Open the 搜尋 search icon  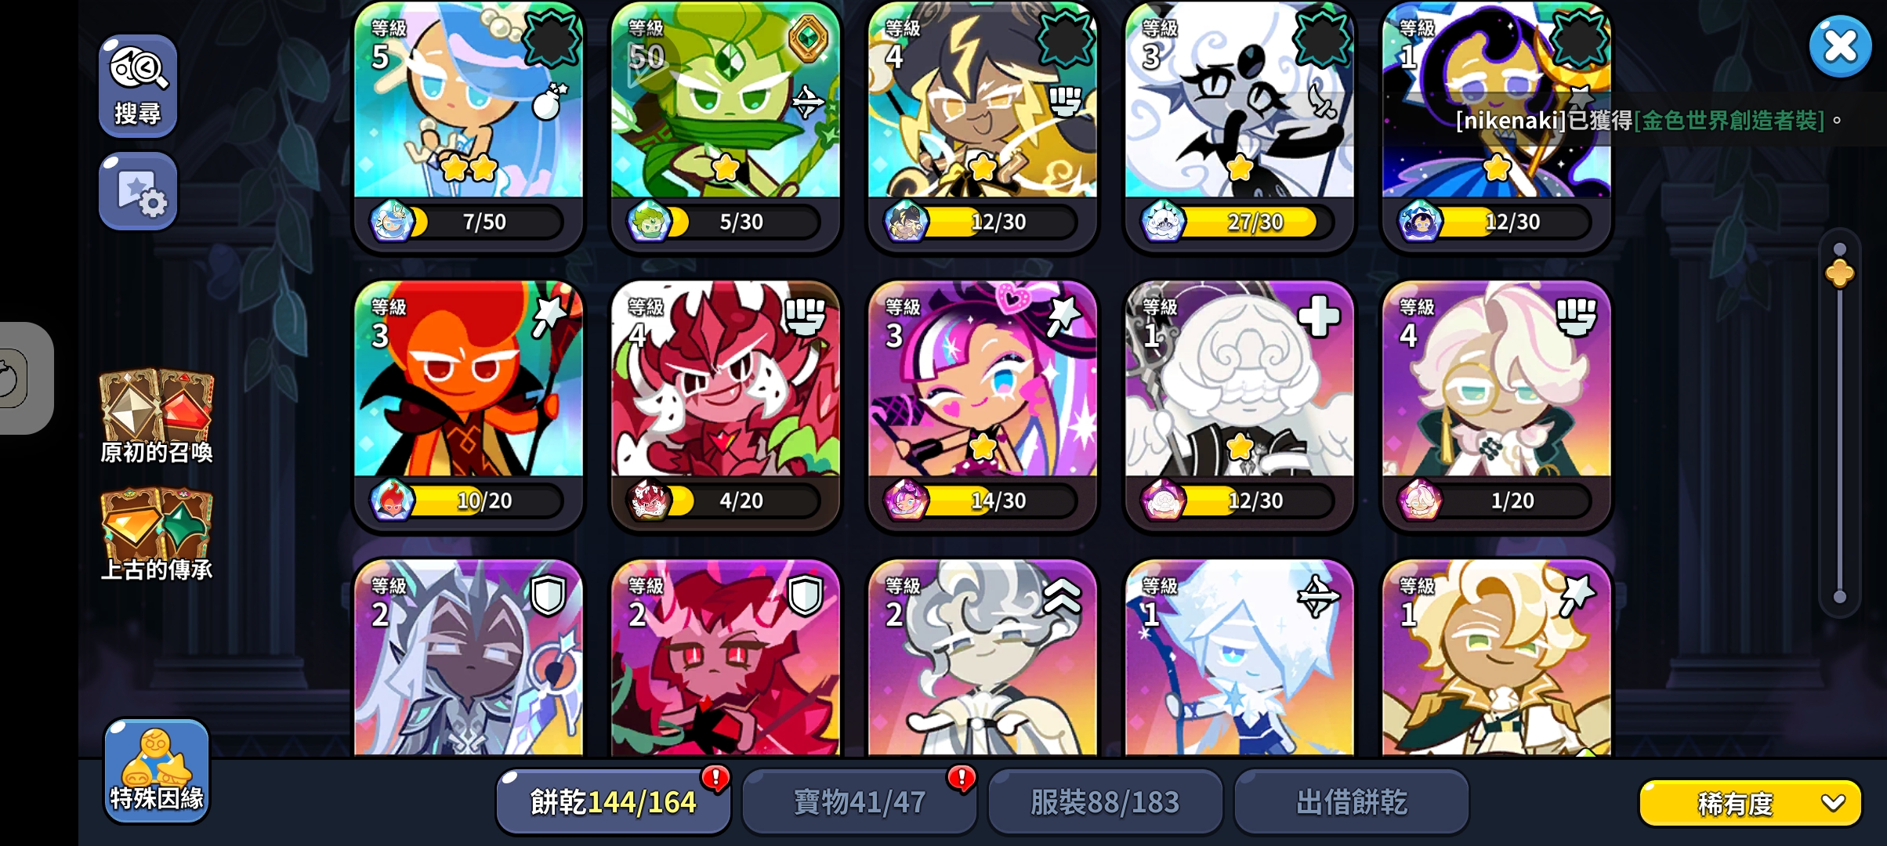click(138, 85)
